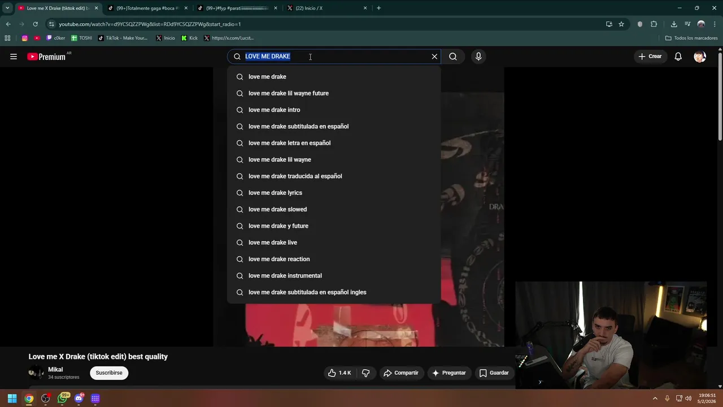This screenshot has height=407, width=723.
Task: Go to YouTube Premium home logo
Action: (46, 57)
